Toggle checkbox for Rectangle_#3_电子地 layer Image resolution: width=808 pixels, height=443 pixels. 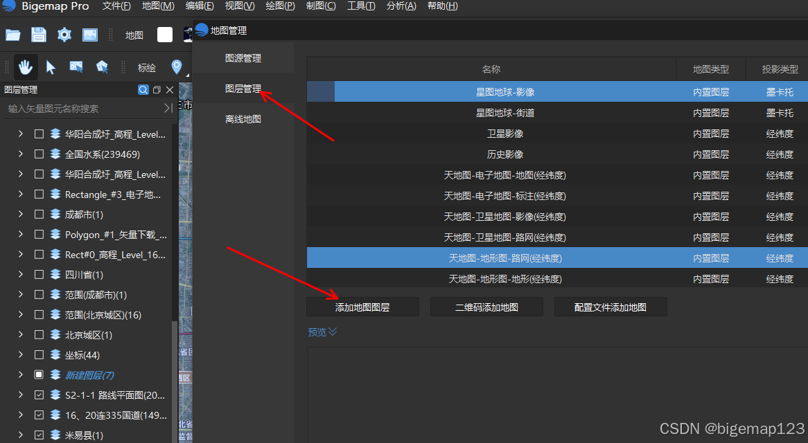pos(39,194)
